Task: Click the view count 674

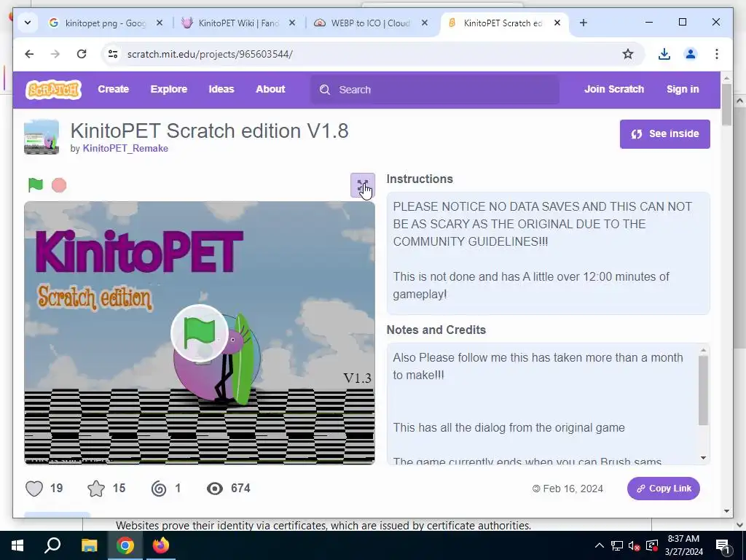Action: 240,488
